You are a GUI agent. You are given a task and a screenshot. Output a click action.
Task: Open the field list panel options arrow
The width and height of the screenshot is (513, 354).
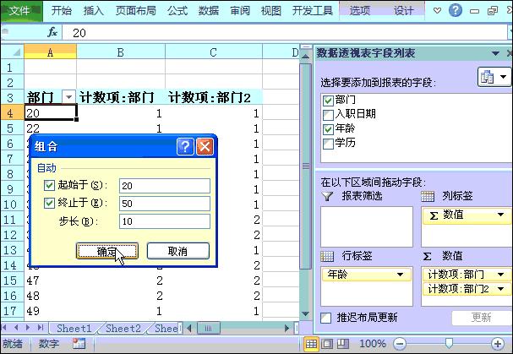click(x=495, y=53)
